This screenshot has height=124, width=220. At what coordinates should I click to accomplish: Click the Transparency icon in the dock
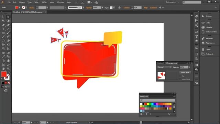[197, 70]
